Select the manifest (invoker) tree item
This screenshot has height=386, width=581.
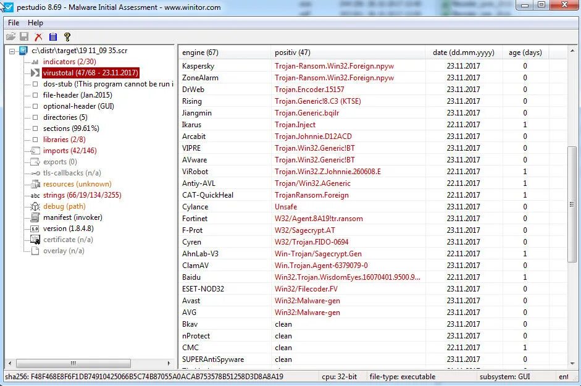(x=73, y=217)
